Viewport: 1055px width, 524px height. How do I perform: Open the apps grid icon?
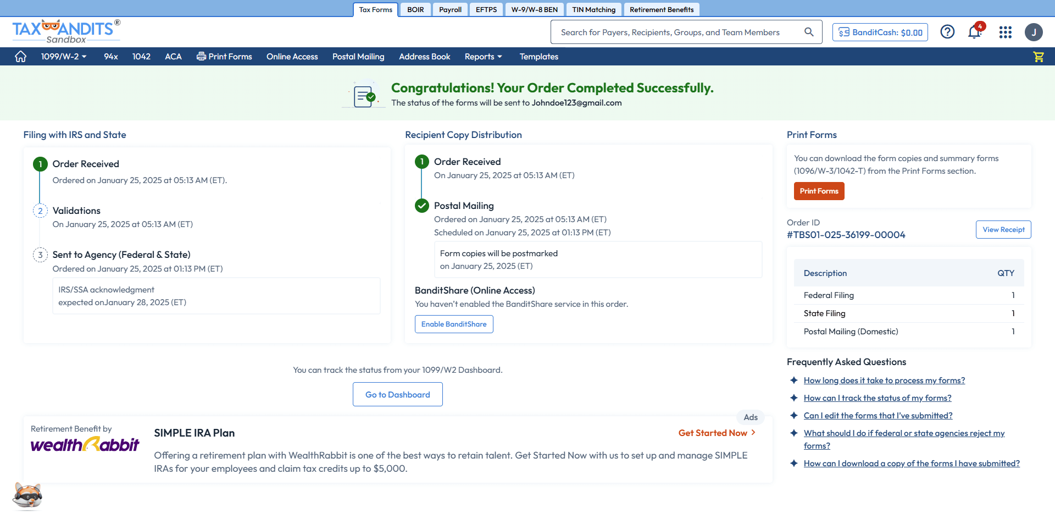tap(1005, 32)
